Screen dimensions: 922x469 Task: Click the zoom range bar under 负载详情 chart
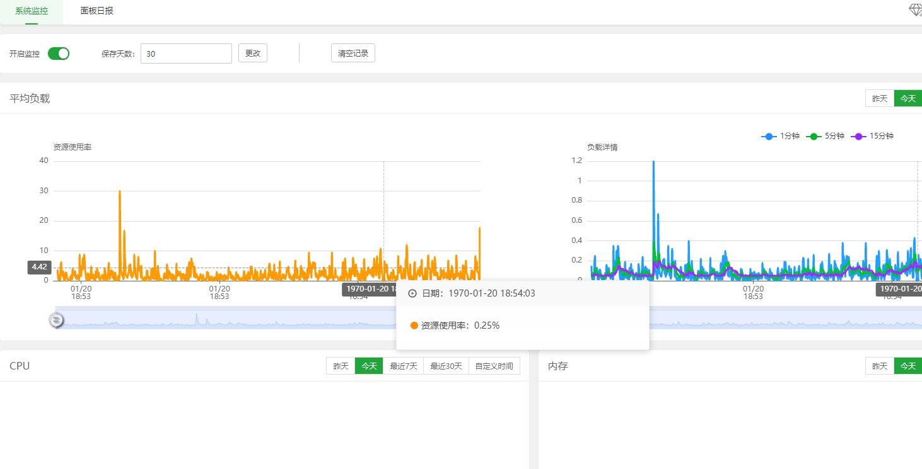[x=785, y=317]
